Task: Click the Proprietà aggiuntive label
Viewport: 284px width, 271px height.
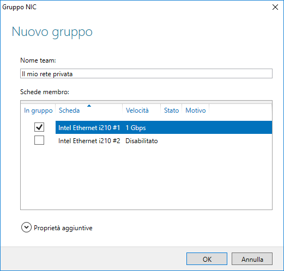Action: tap(63, 228)
